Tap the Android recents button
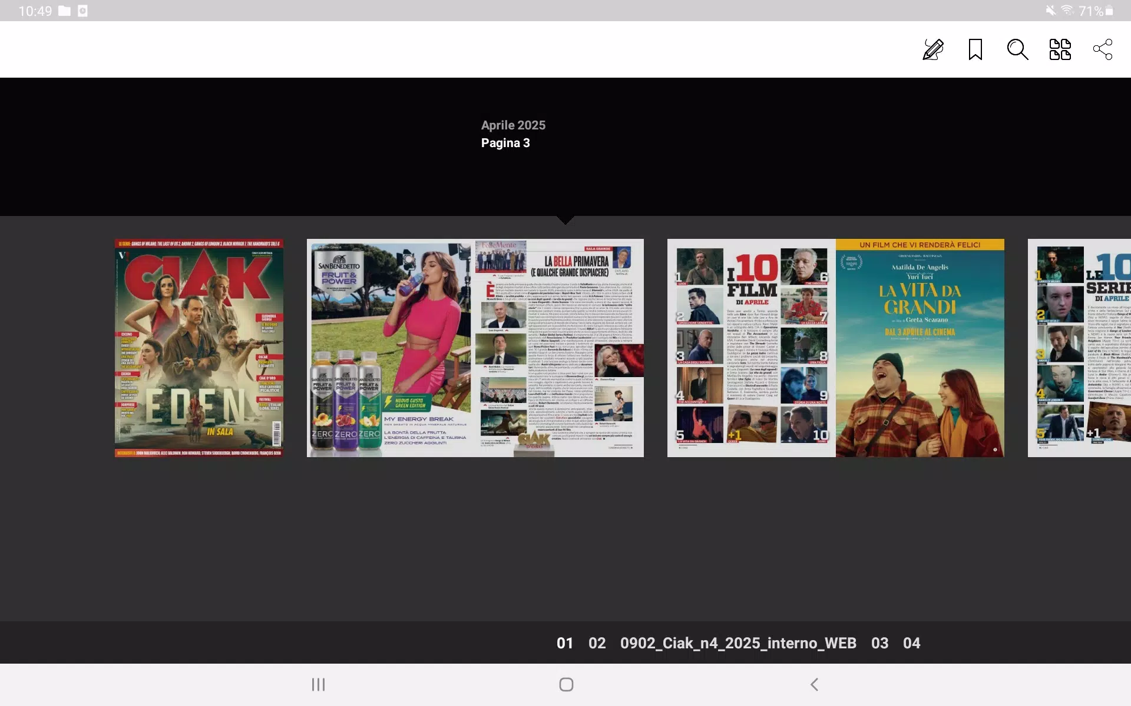The image size is (1131, 706). click(318, 684)
